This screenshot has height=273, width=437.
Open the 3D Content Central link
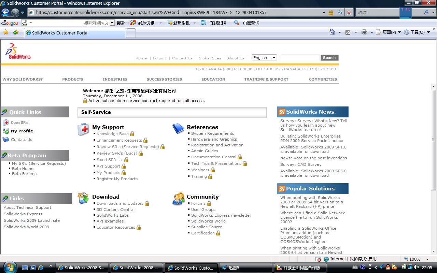tap(115, 210)
